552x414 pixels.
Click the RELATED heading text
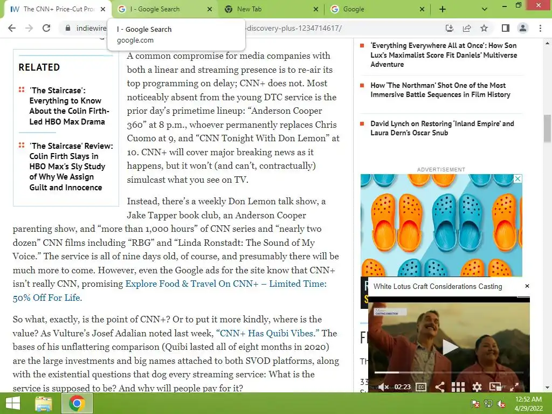point(39,67)
